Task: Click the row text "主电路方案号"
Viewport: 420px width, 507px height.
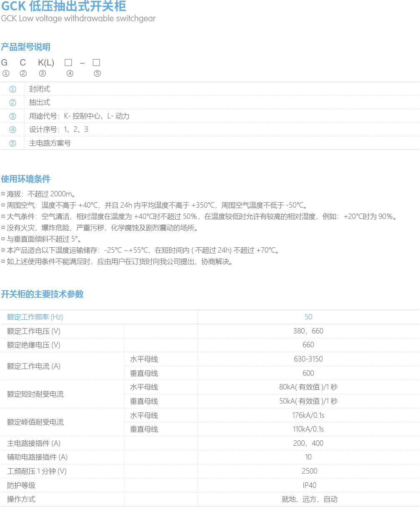Action: [50, 143]
